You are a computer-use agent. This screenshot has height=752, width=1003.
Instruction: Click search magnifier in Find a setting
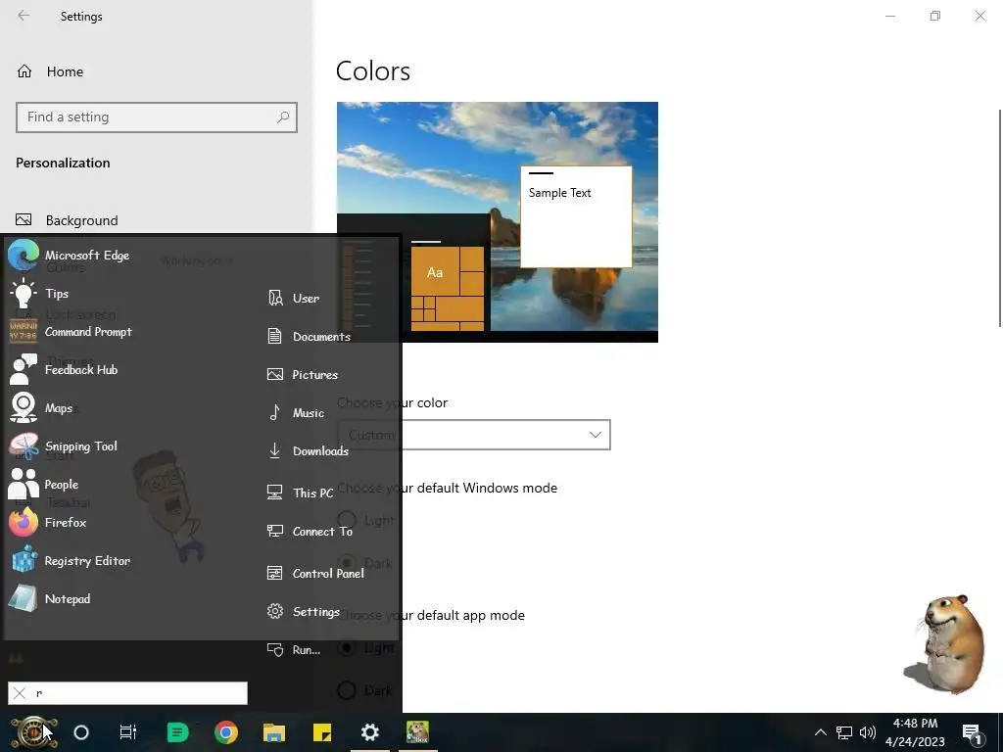click(283, 117)
